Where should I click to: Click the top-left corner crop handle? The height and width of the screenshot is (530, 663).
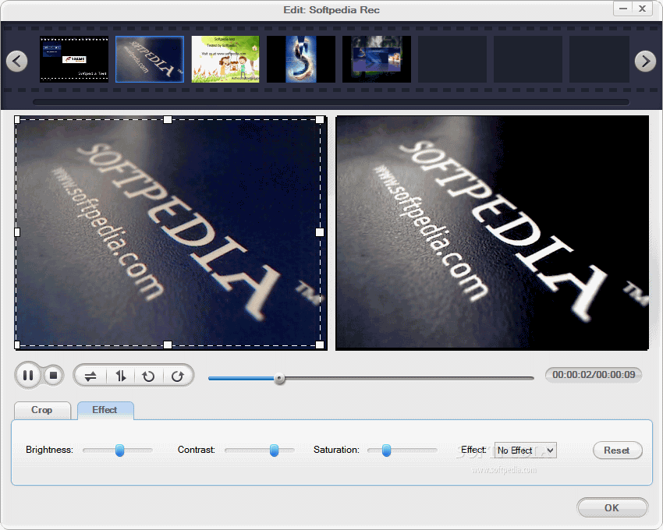pos(17,119)
